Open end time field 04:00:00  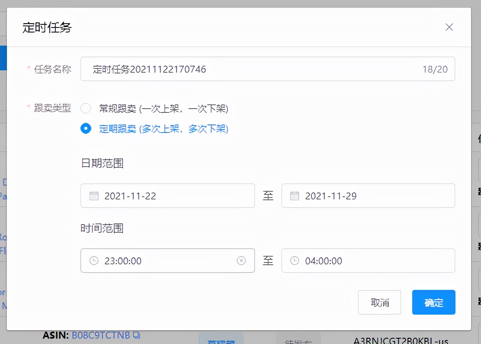[368, 261]
